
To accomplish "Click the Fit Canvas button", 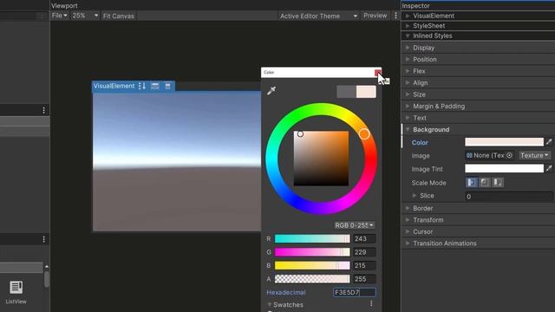I will 118,16.
